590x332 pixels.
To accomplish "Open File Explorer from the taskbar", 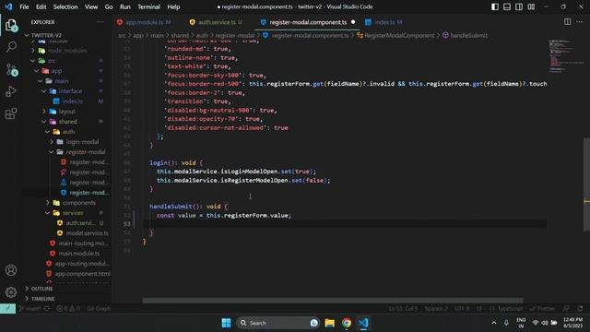I will point(330,323).
